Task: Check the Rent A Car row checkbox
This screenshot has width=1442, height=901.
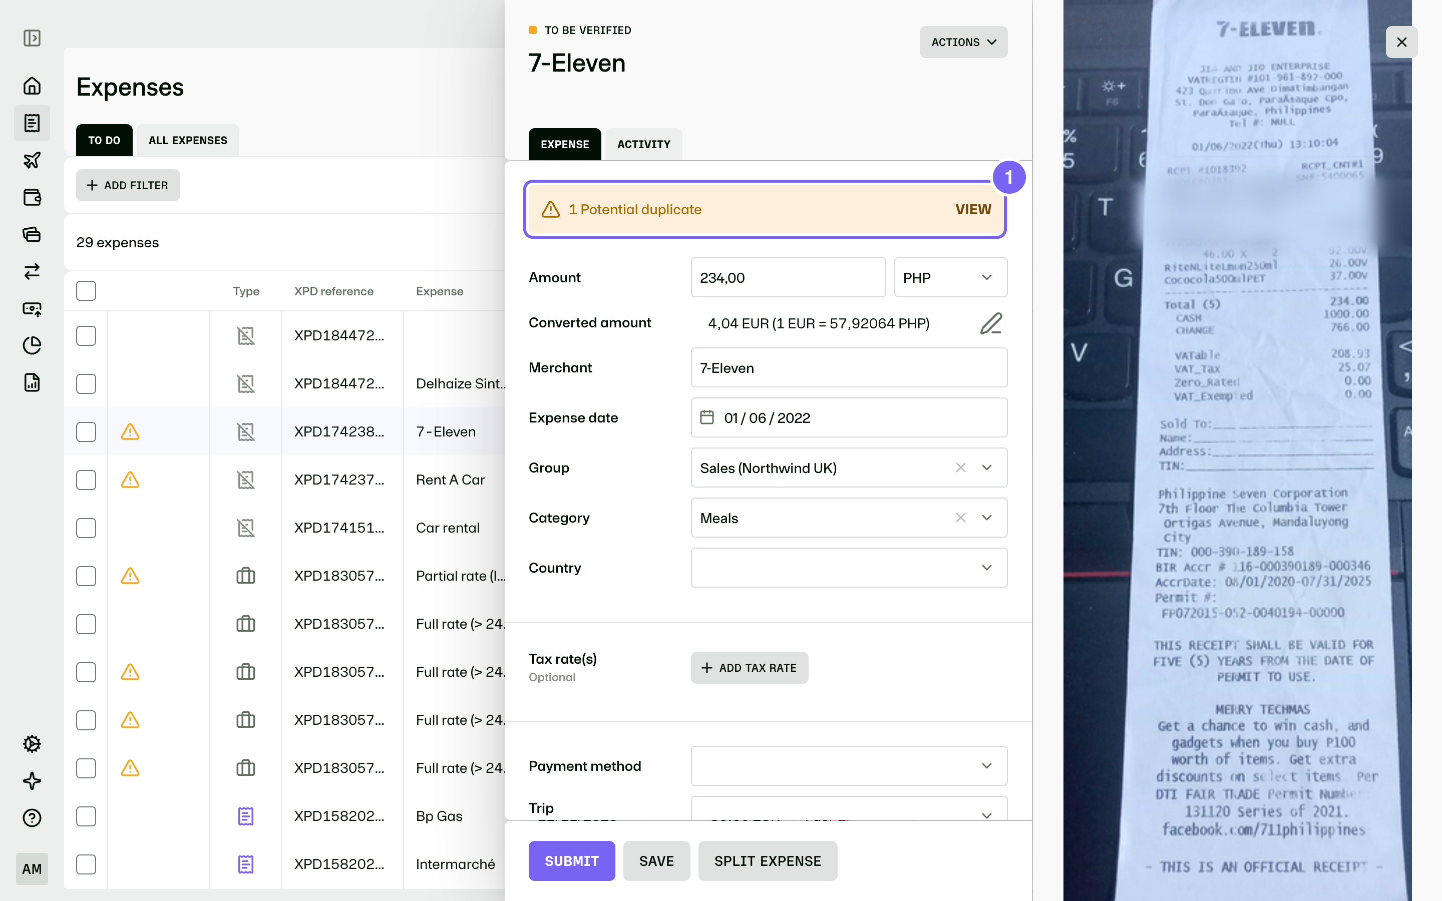Action: click(x=87, y=480)
